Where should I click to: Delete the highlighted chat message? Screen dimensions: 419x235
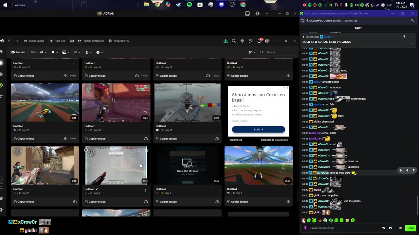click(x=413, y=170)
